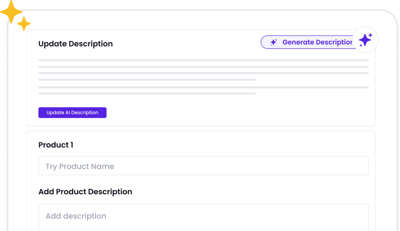Click the Product 1 heading

[x=56, y=145]
